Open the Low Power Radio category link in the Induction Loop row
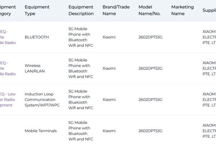Image resolution: width=216 pixels, height=144 pixels. (x=8, y=100)
